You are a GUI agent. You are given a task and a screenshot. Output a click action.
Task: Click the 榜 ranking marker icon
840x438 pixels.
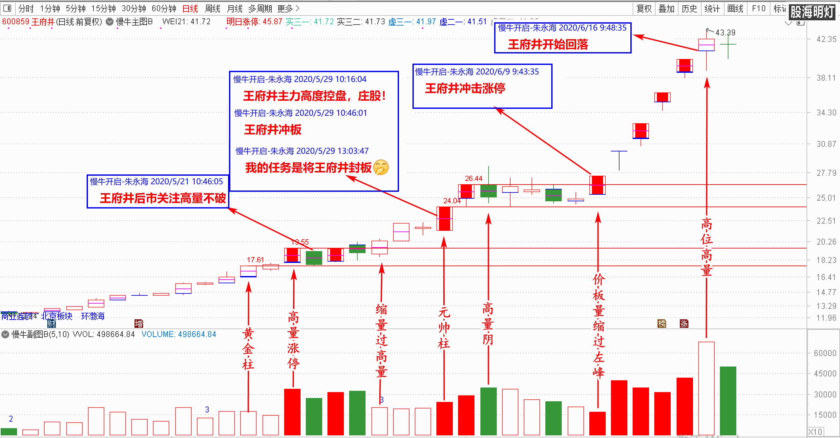(x=662, y=324)
